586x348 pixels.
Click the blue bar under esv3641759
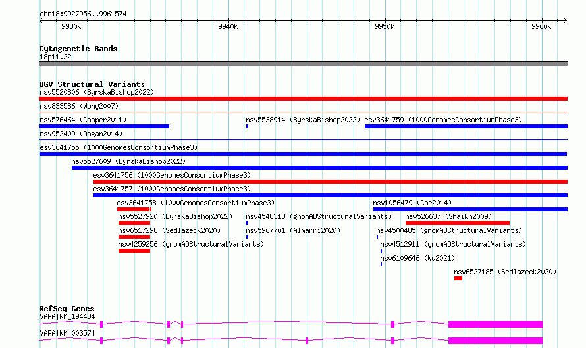466,126
